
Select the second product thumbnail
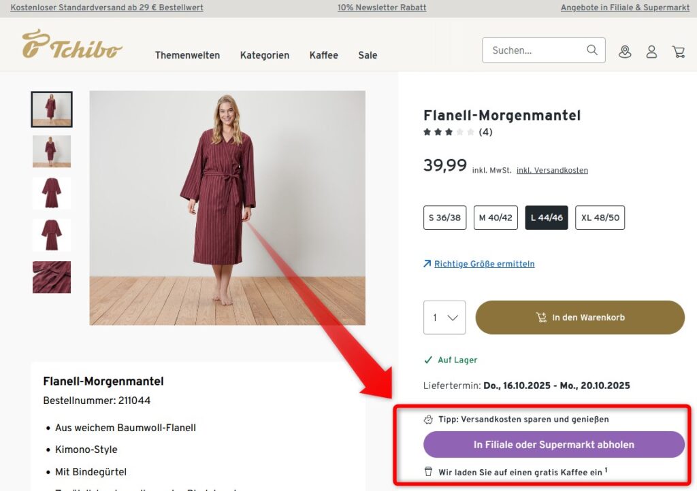pyautogui.click(x=51, y=151)
